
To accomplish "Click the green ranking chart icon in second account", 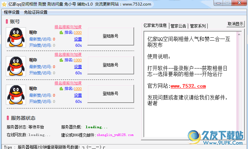I will (x=61, y=60).
